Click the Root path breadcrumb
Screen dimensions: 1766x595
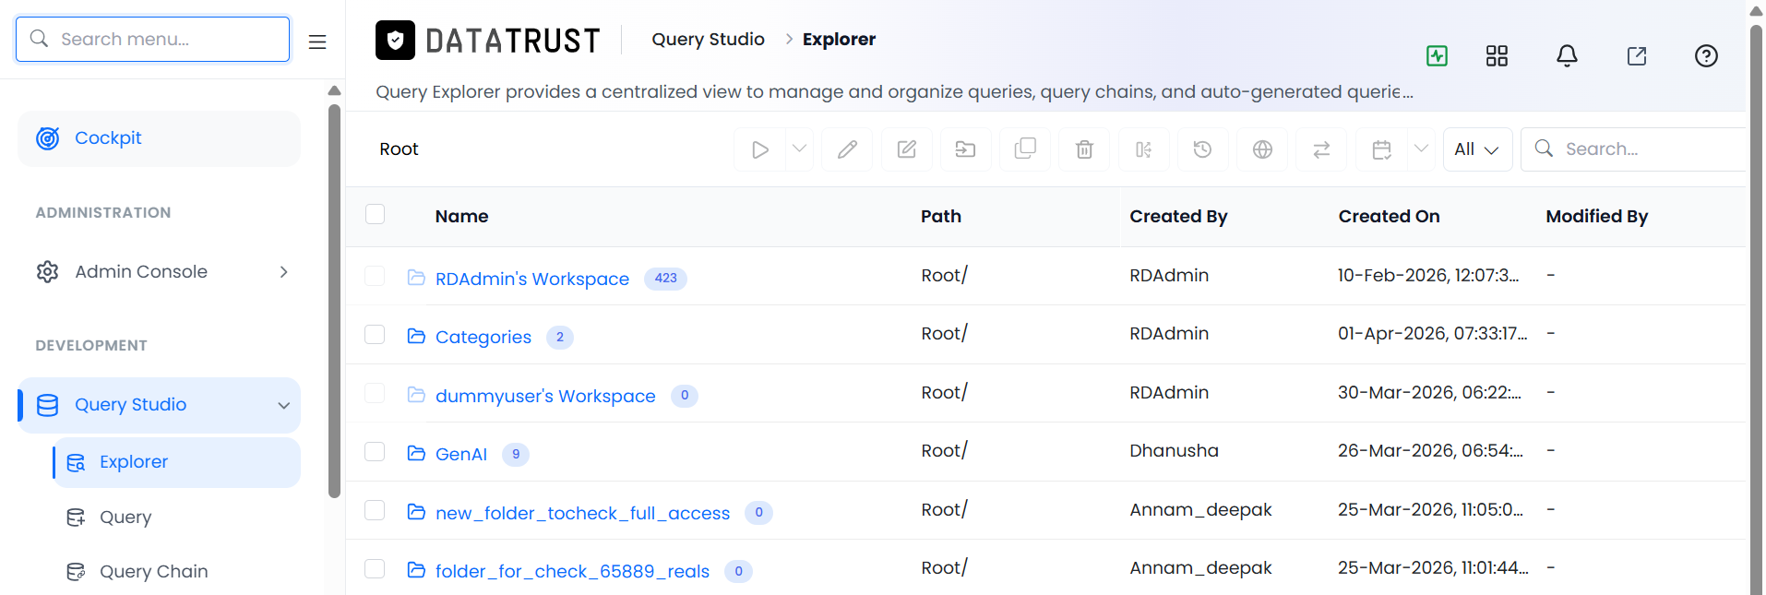tap(399, 149)
